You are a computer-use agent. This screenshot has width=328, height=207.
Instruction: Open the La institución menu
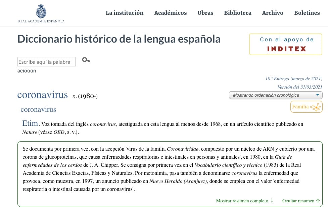(x=125, y=13)
